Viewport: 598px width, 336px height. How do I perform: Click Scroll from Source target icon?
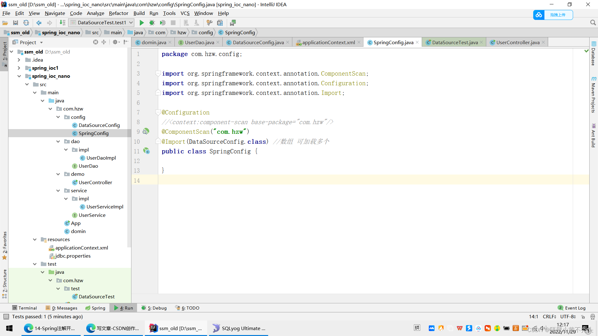point(96,42)
